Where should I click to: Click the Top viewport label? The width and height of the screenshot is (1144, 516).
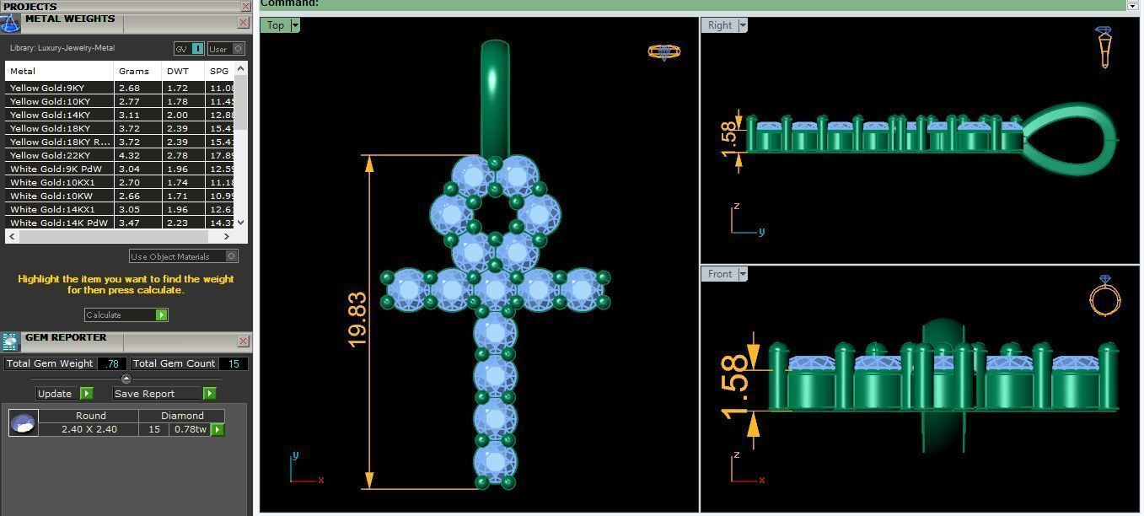point(276,25)
